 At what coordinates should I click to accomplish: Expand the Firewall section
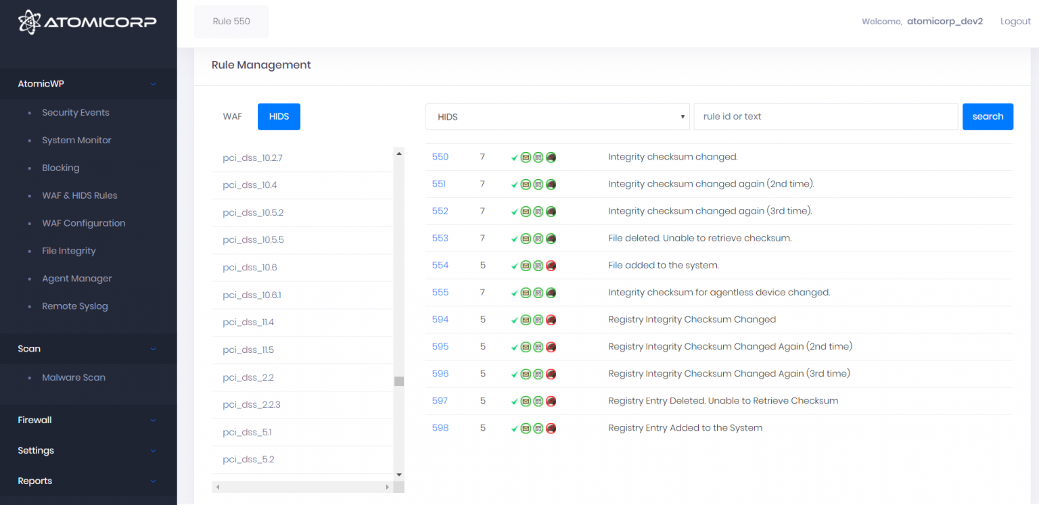[89, 420]
